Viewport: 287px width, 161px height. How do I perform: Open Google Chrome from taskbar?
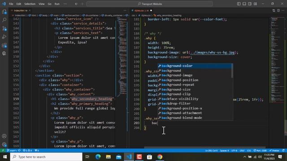(160, 157)
